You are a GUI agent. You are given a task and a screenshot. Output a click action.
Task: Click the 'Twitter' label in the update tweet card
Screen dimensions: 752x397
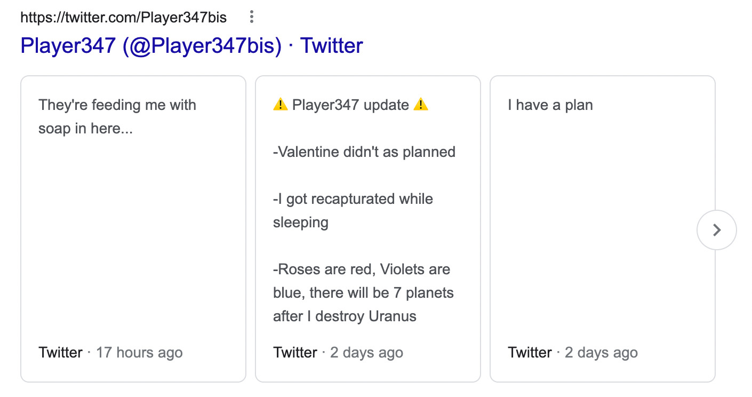click(295, 353)
